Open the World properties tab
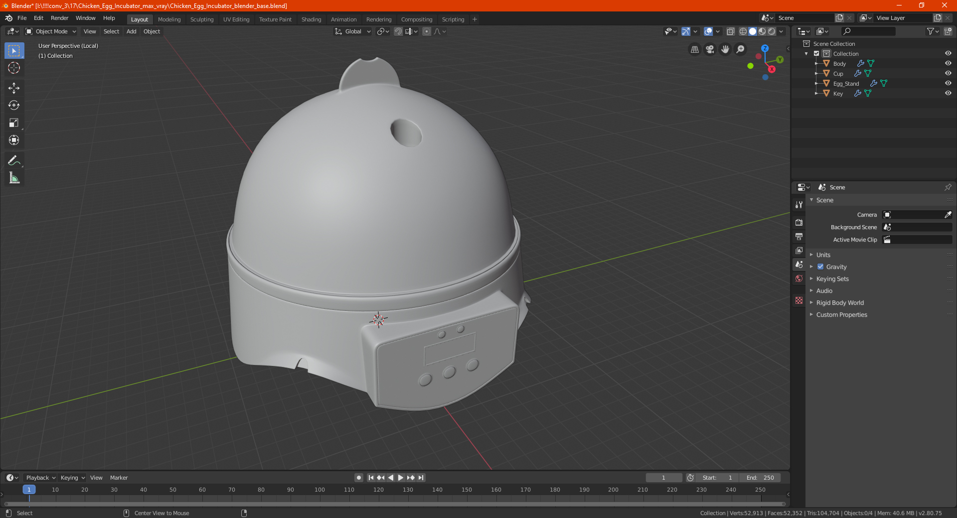 [799, 278]
